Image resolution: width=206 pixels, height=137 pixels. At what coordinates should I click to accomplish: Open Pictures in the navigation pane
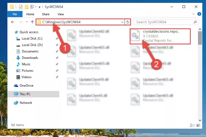(28, 71)
